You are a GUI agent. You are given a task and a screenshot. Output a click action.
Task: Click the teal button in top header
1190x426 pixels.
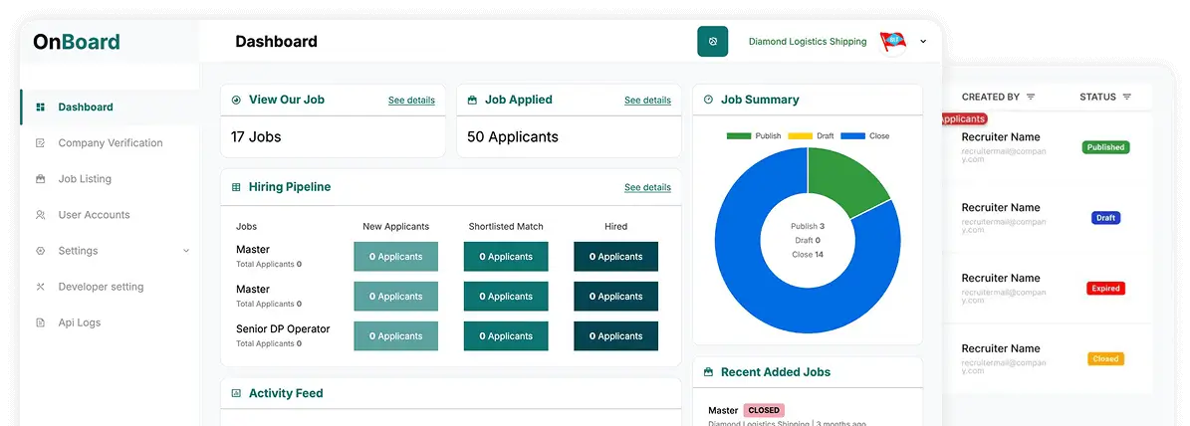tap(712, 42)
